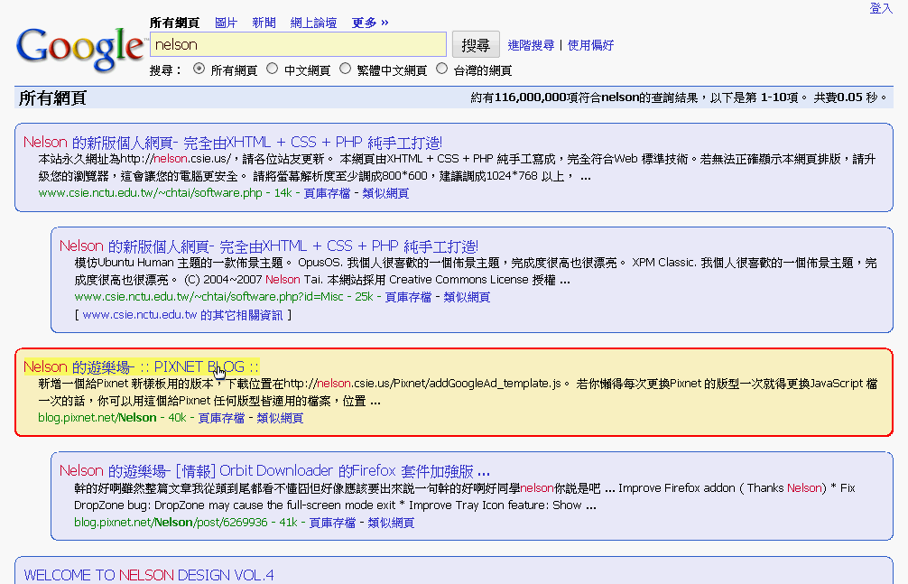908x584 pixels.
Task: Click inside the search query input field
Action: tap(298, 43)
